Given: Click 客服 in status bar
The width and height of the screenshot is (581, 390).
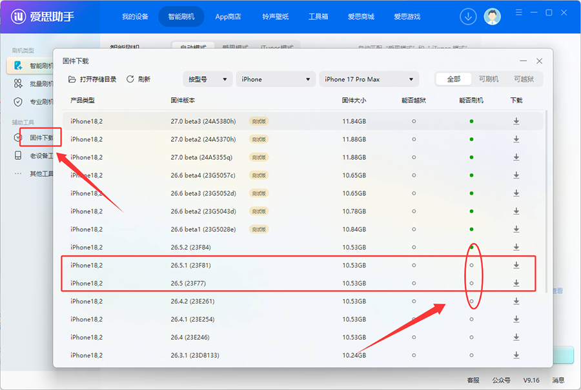Looking at the screenshot, I should coord(473,380).
